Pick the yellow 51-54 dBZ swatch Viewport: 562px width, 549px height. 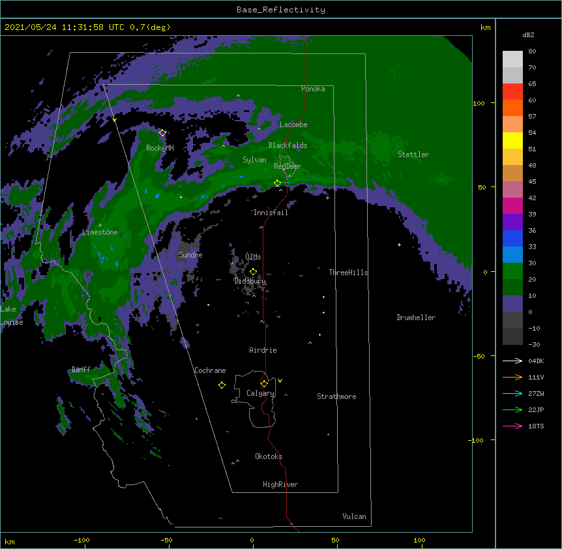click(512, 140)
